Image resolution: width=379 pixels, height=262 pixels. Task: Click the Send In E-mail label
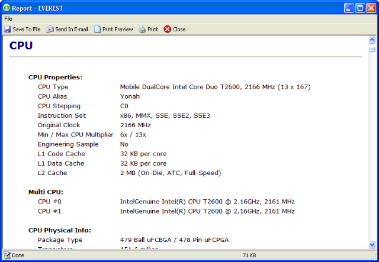coord(72,30)
